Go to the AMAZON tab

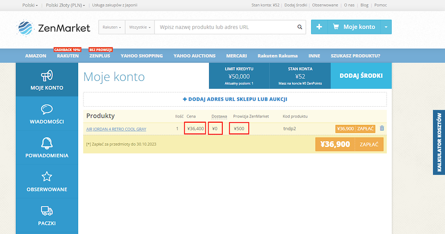click(x=36, y=56)
